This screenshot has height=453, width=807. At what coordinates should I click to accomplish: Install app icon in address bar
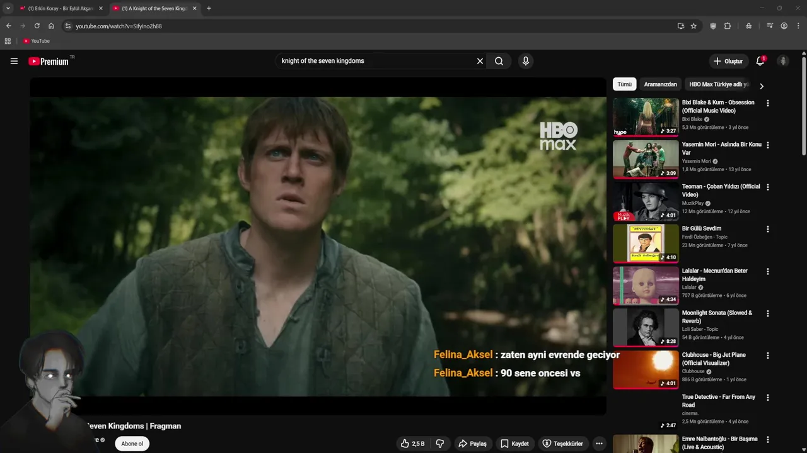[680, 26]
